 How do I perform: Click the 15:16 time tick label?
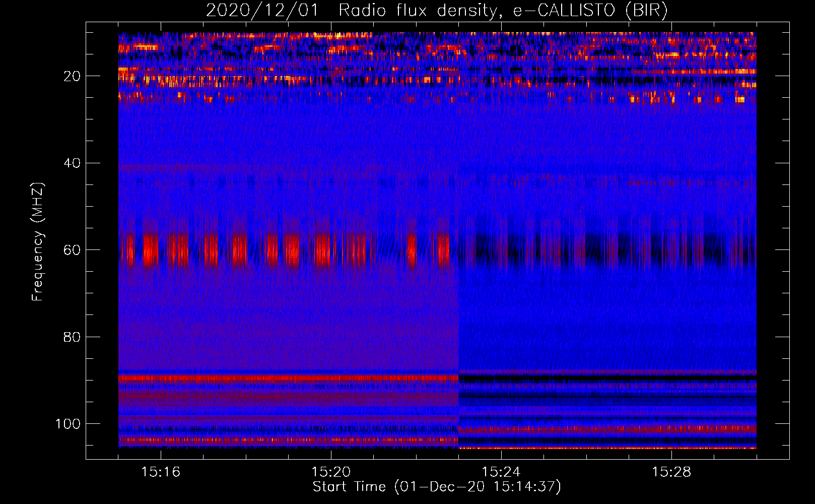[161, 472]
